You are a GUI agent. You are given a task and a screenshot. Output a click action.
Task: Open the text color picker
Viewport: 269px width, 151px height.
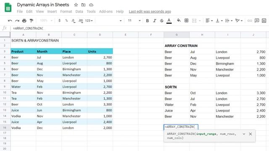[169, 21]
